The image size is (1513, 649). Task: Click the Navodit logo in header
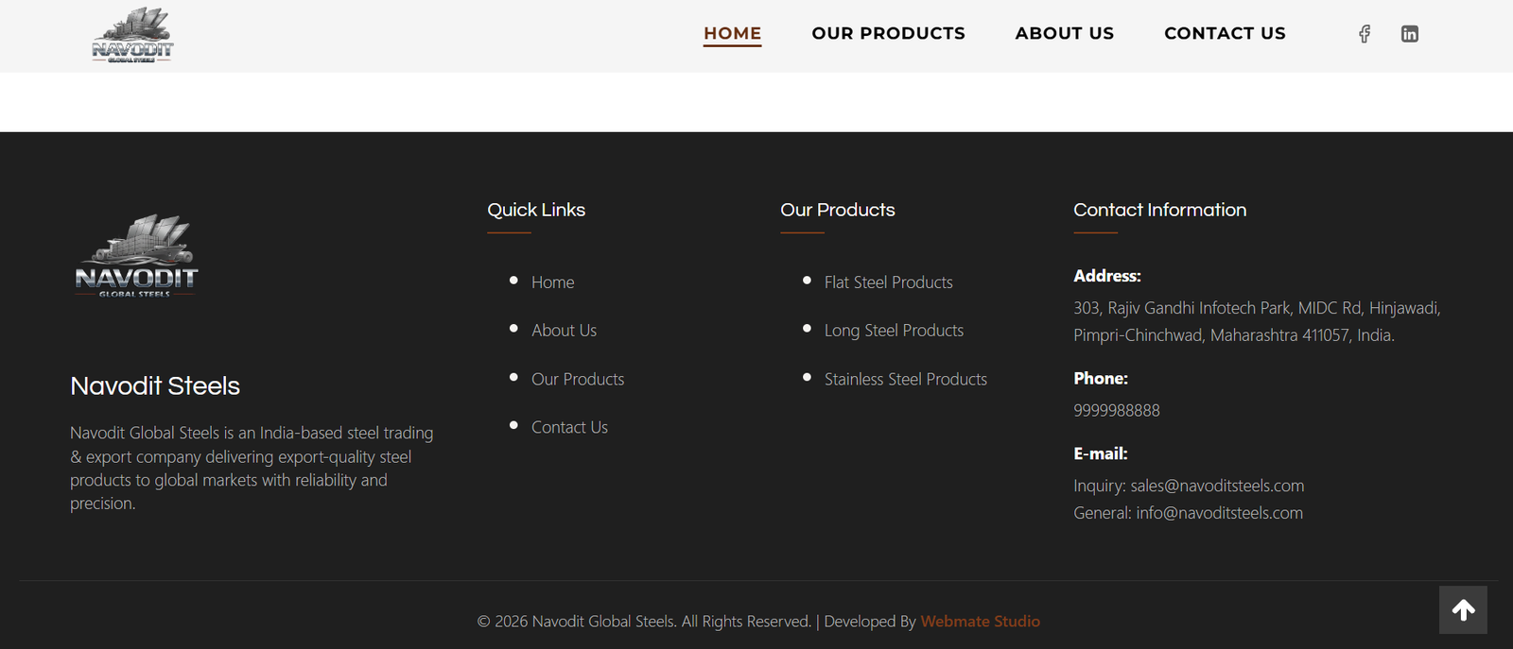pos(132,35)
